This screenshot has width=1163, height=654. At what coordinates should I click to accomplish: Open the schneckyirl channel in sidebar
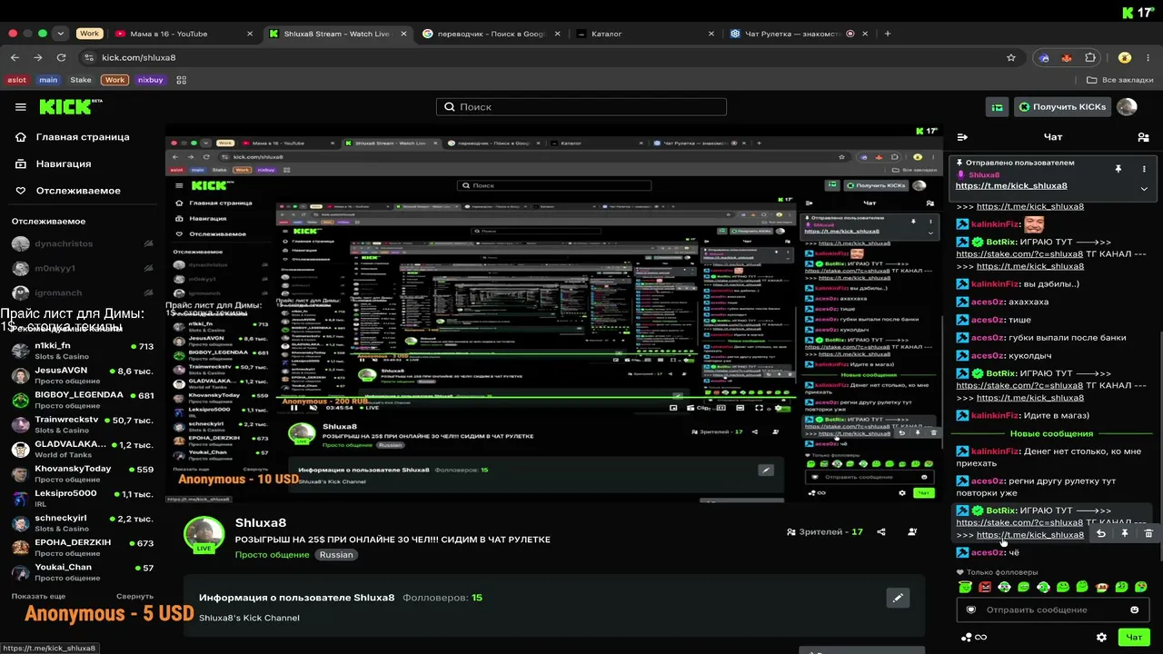pos(82,522)
